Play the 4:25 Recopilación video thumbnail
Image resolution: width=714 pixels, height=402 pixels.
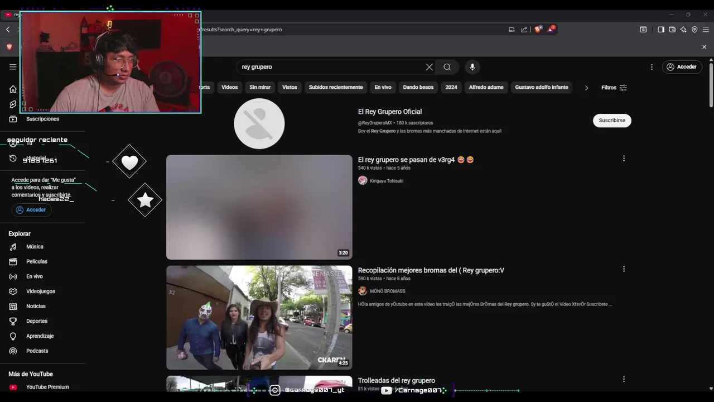[x=259, y=318]
